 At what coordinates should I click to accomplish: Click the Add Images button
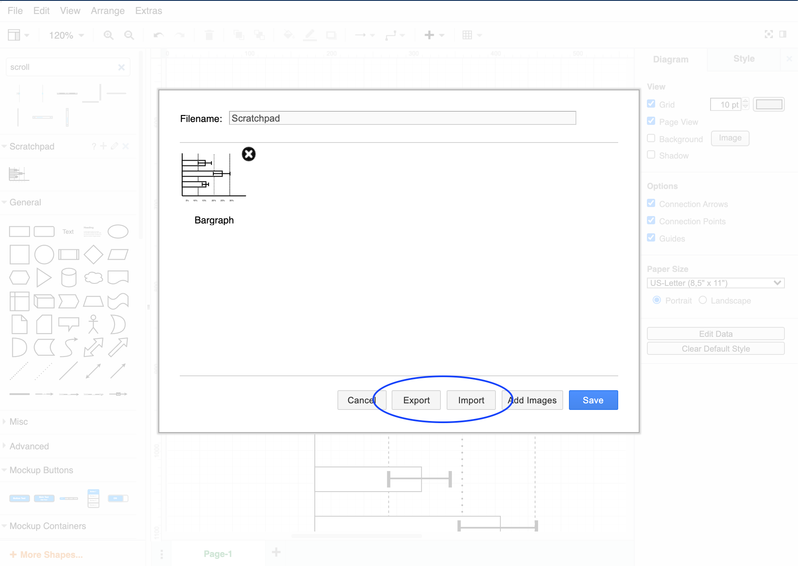pos(532,400)
